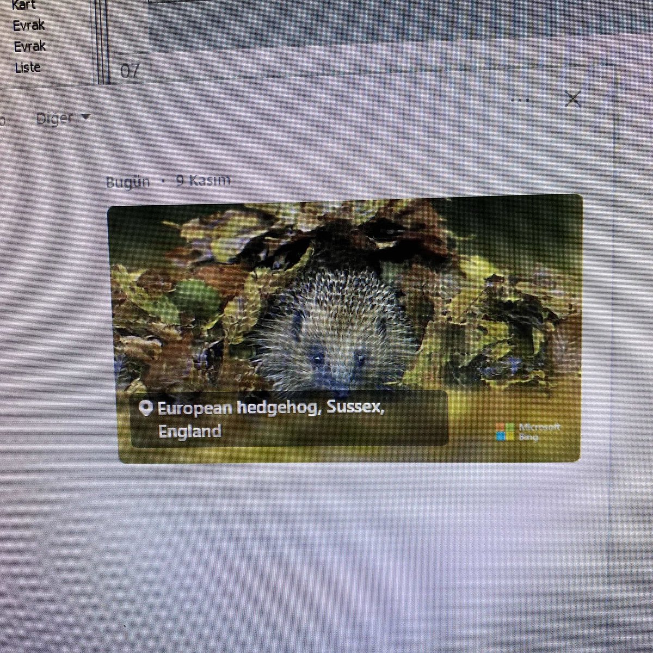
Task: Click the Microsoft Bing logo on card
Action: pos(528,432)
